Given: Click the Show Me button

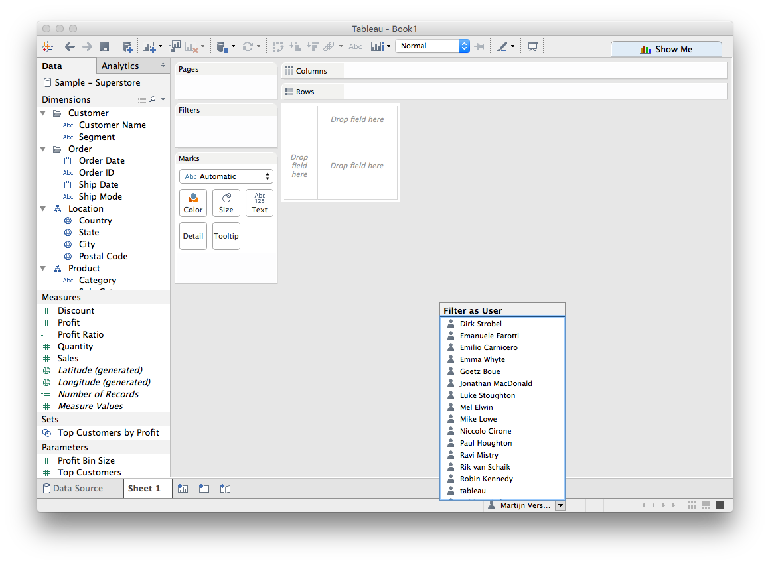Looking at the screenshot, I should [666, 49].
